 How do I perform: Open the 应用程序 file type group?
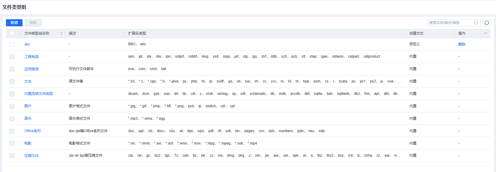point(31,69)
